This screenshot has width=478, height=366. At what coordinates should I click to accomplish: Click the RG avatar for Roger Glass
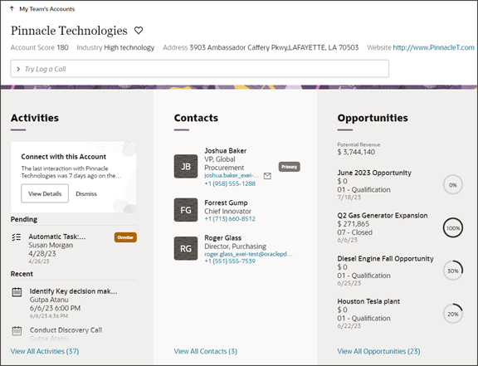tap(186, 249)
